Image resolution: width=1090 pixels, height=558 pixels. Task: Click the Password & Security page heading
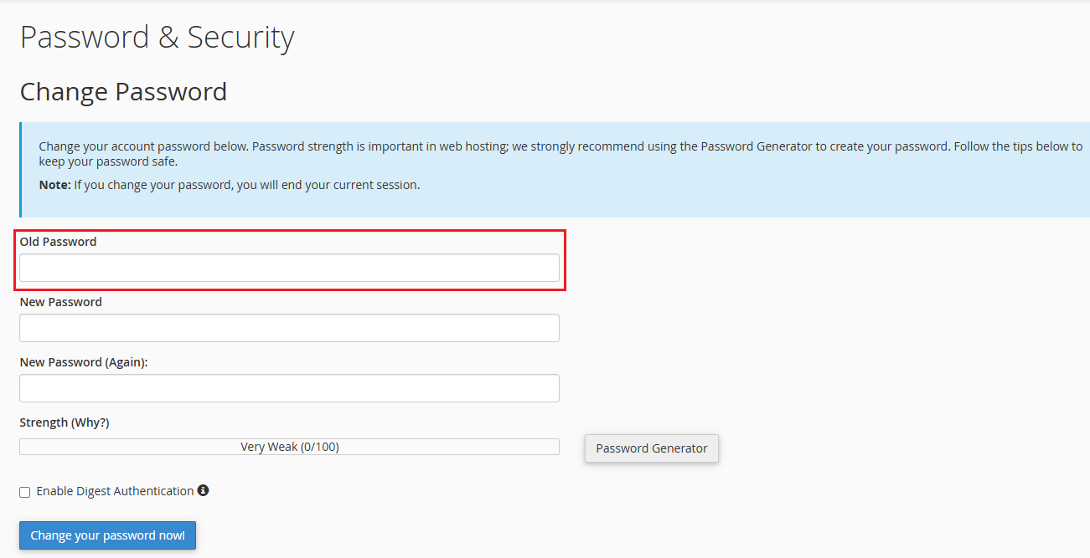click(157, 38)
